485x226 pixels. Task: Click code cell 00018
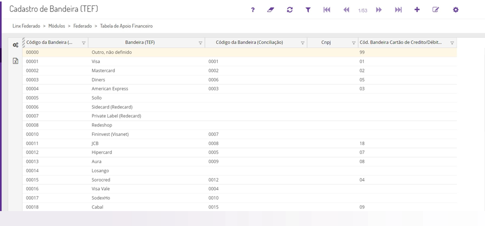[x=32, y=207]
